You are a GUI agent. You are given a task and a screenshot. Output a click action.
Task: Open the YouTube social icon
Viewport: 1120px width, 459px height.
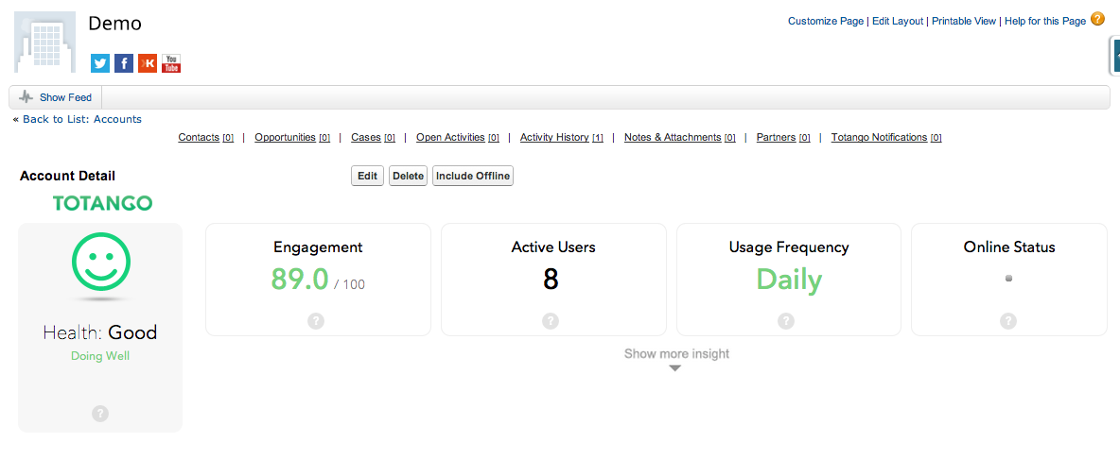(171, 63)
